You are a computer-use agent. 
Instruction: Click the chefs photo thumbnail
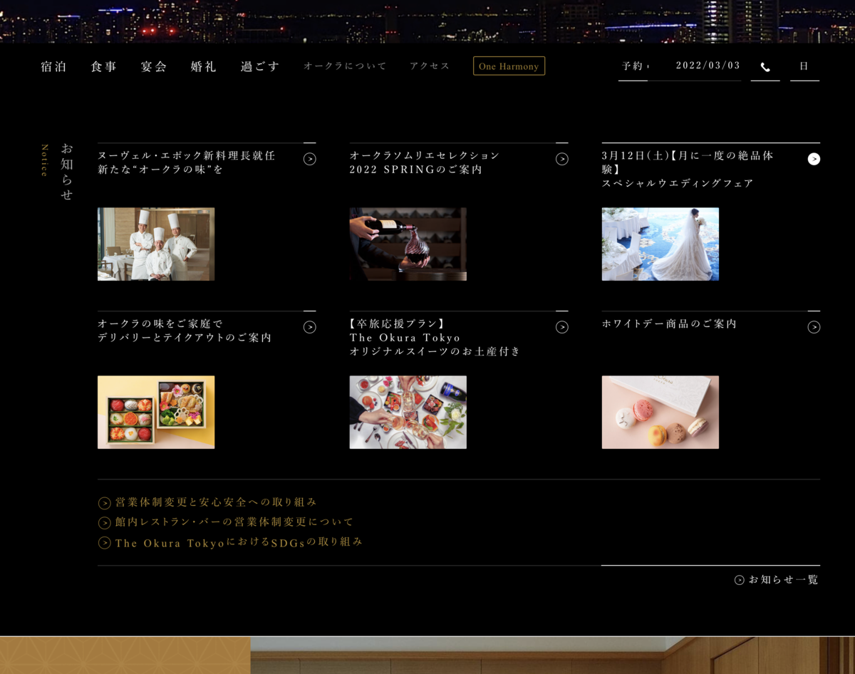pos(155,244)
